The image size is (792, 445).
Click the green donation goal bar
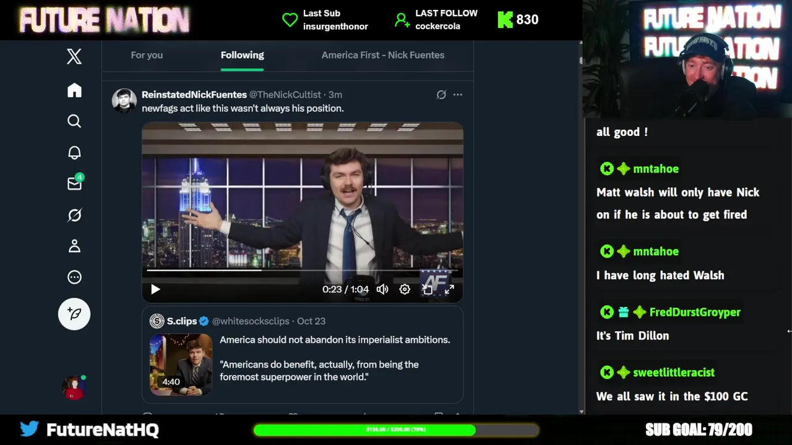coord(396,430)
